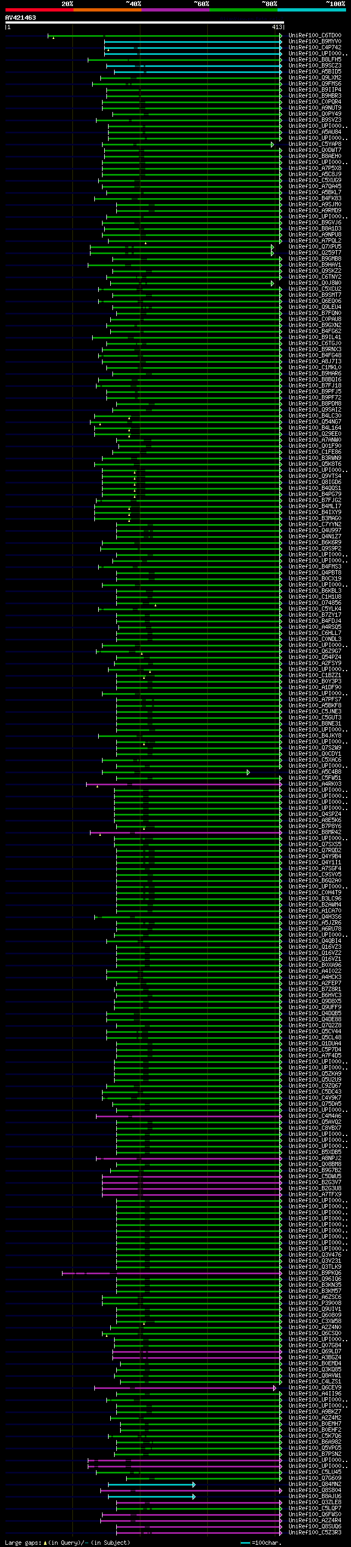Select hit UniRef100_A9BKZ7
This screenshot has height=1547, width=351.
pyautogui.click(x=314, y=1412)
